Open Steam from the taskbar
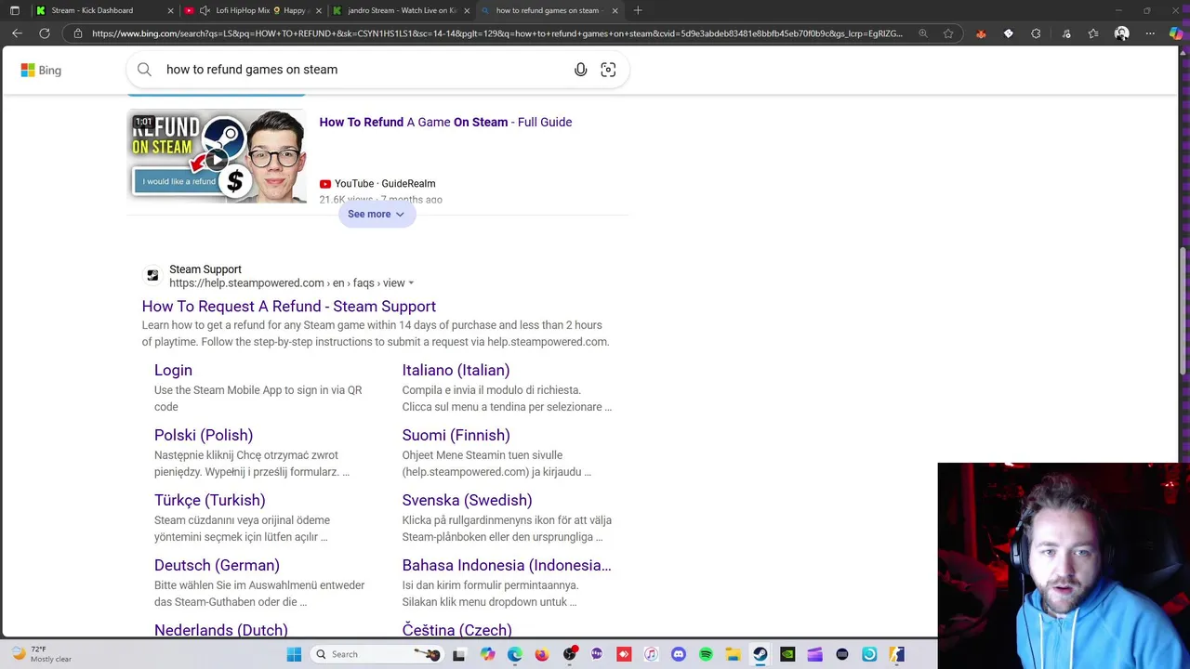1190x669 pixels. tap(760, 654)
